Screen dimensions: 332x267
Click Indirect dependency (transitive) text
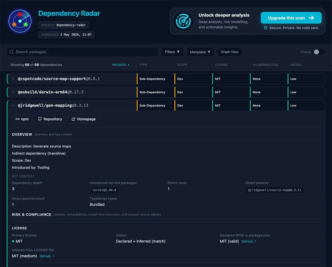39,153
